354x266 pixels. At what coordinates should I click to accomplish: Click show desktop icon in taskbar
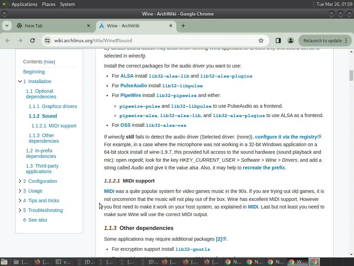(4, 262)
